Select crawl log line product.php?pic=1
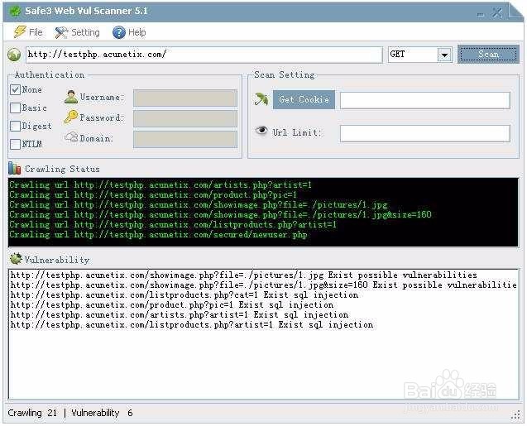This screenshot has width=527, height=426. tap(153, 195)
